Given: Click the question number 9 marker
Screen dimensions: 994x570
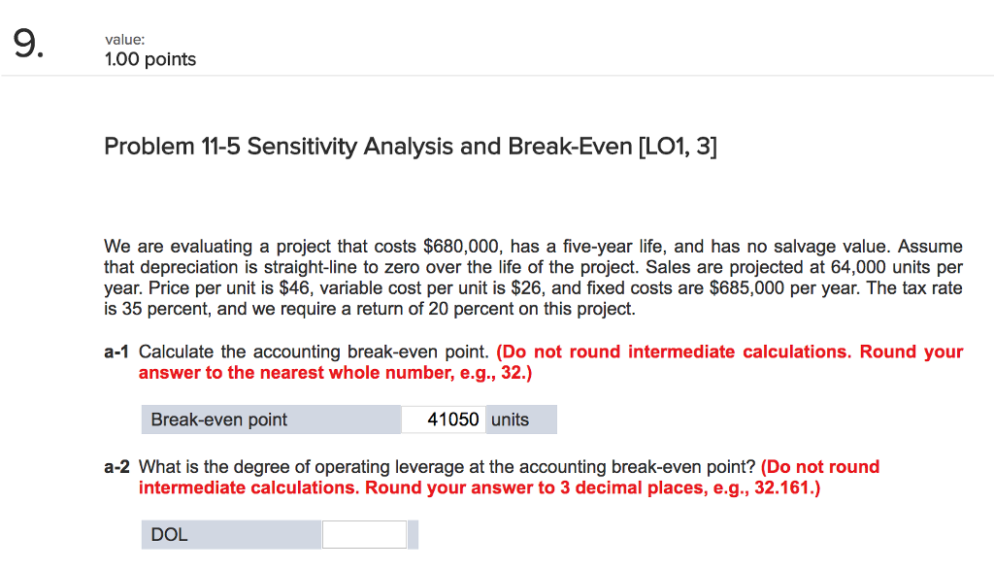Looking at the screenshot, I should [26, 41].
